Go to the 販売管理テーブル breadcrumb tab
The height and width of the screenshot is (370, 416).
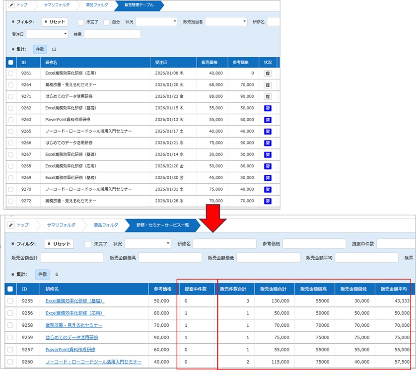tap(139, 6)
